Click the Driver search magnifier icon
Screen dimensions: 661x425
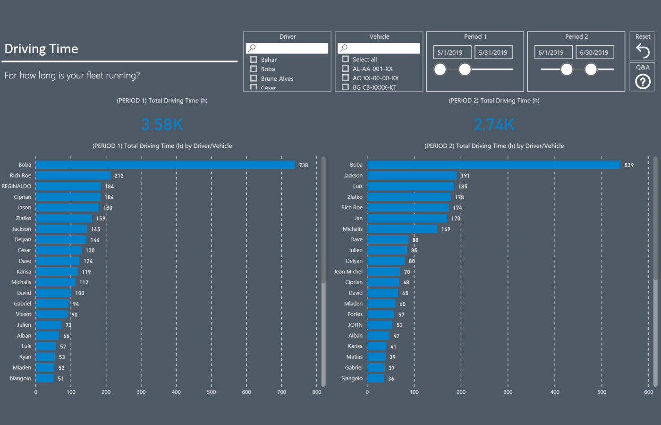pos(252,48)
